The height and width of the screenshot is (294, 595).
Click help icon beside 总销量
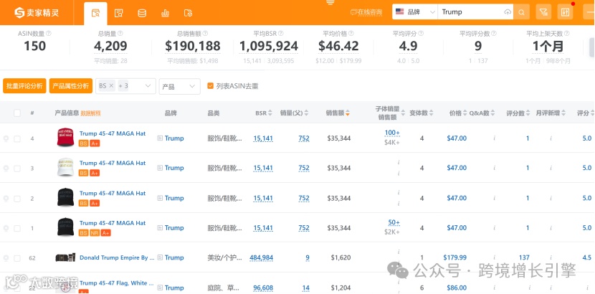click(x=120, y=34)
